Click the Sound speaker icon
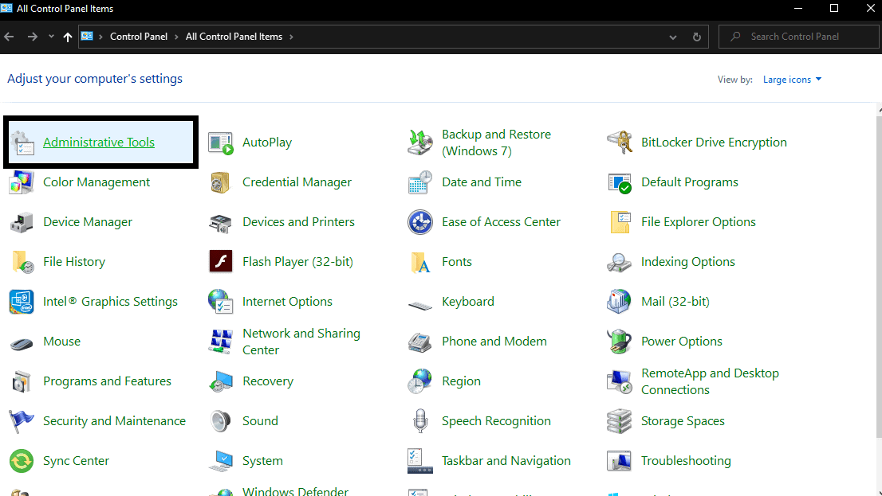Image resolution: width=882 pixels, height=496 pixels. (x=220, y=421)
